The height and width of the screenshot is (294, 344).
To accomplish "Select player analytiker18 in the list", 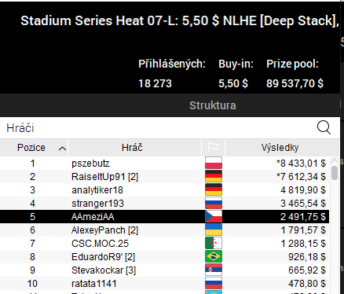I will click(x=164, y=190).
